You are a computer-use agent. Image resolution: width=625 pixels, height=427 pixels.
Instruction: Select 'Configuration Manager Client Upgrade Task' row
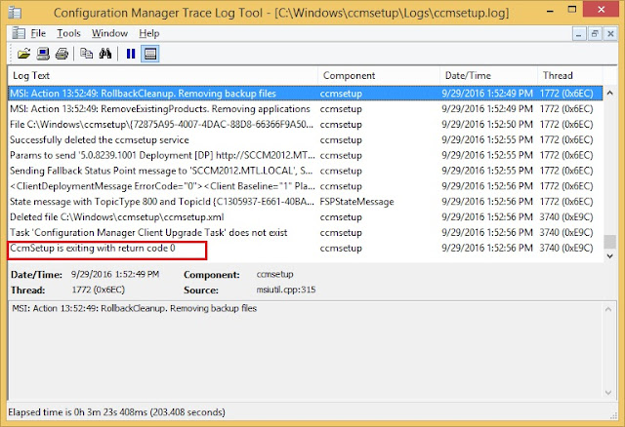[306, 233]
